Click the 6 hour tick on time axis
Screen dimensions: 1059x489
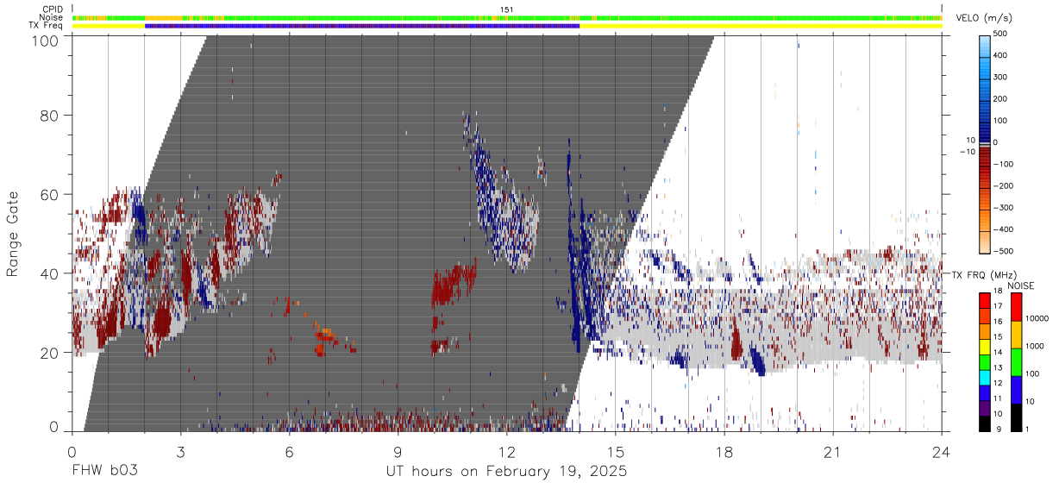tap(289, 452)
